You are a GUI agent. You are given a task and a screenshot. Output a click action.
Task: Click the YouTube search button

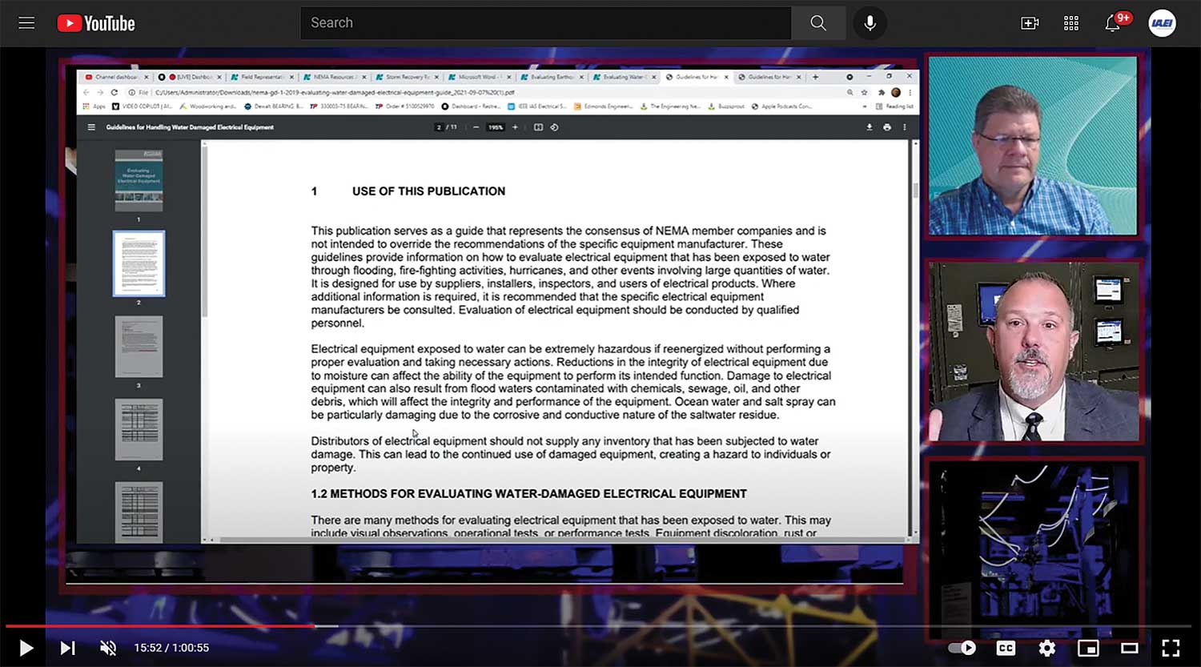pos(818,22)
